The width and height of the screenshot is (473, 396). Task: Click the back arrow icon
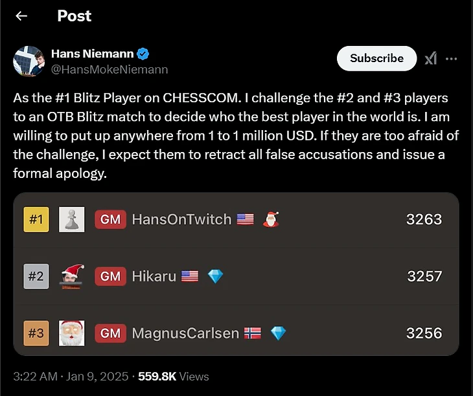pyautogui.click(x=21, y=16)
